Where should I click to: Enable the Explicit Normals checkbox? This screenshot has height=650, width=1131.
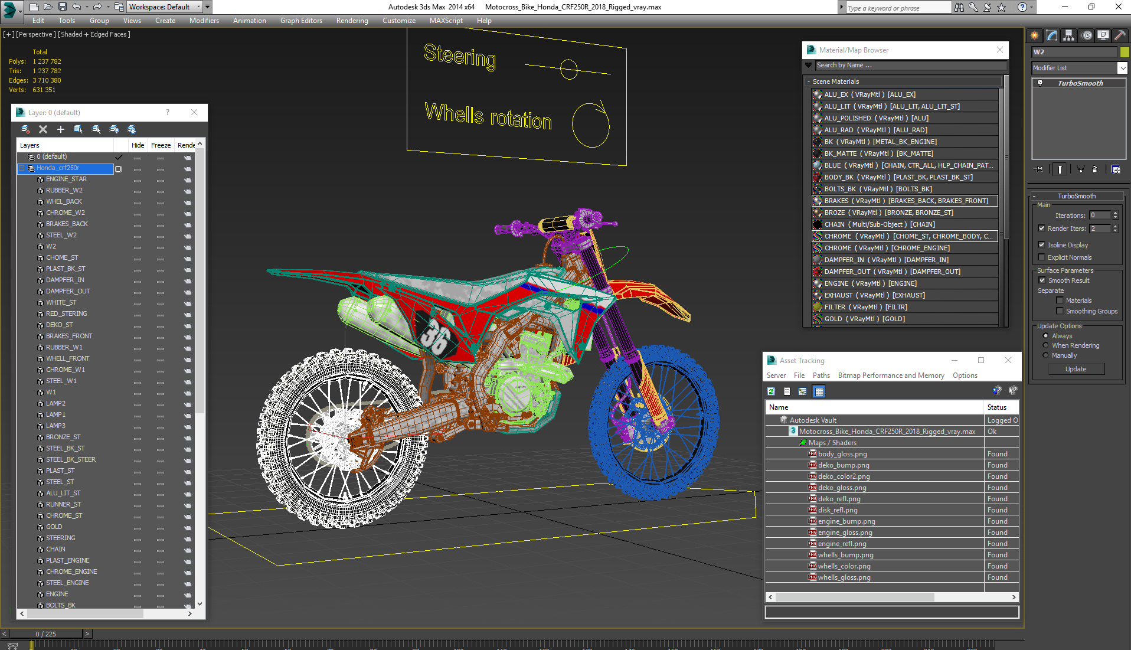click(1042, 257)
